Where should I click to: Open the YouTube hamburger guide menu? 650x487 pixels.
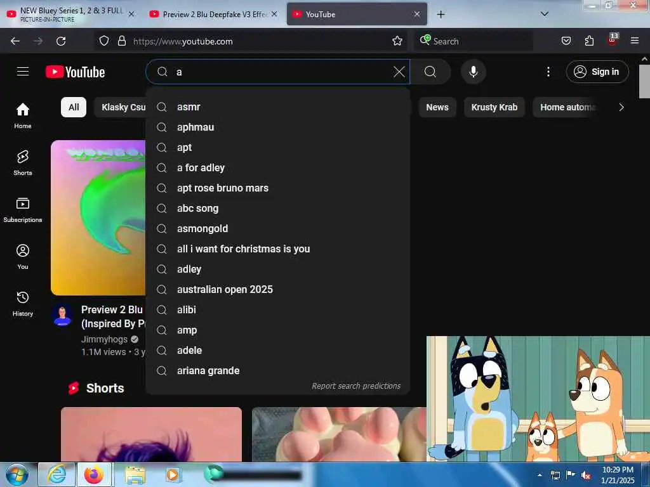23,72
